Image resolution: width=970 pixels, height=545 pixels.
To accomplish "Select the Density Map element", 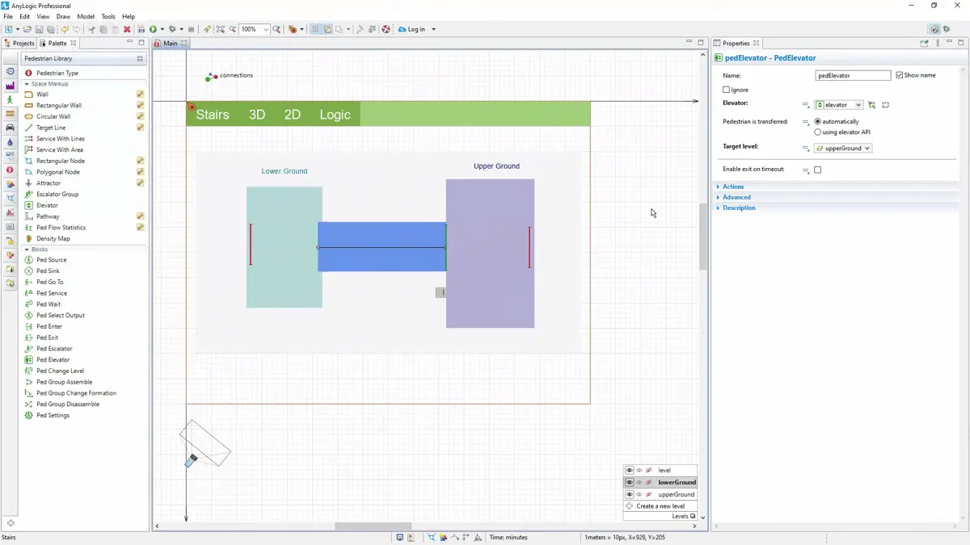I will point(53,238).
